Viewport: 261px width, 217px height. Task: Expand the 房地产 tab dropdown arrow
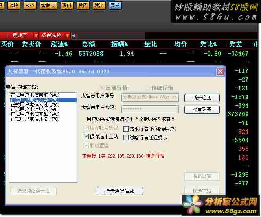36,35
